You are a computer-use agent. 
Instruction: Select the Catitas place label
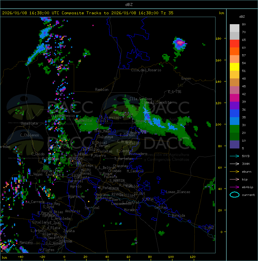[x=161, y=207]
